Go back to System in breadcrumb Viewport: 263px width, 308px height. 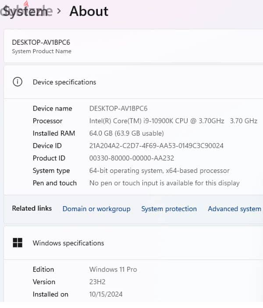click(x=25, y=11)
